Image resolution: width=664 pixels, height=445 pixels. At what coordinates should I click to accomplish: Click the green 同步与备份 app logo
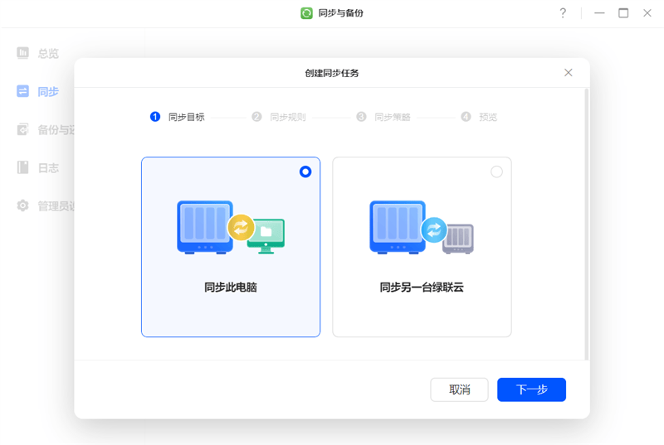pyautogui.click(x=306, y=13)
